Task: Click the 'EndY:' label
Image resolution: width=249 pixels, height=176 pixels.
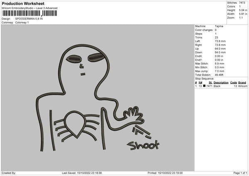Action: tap(199, 60)
